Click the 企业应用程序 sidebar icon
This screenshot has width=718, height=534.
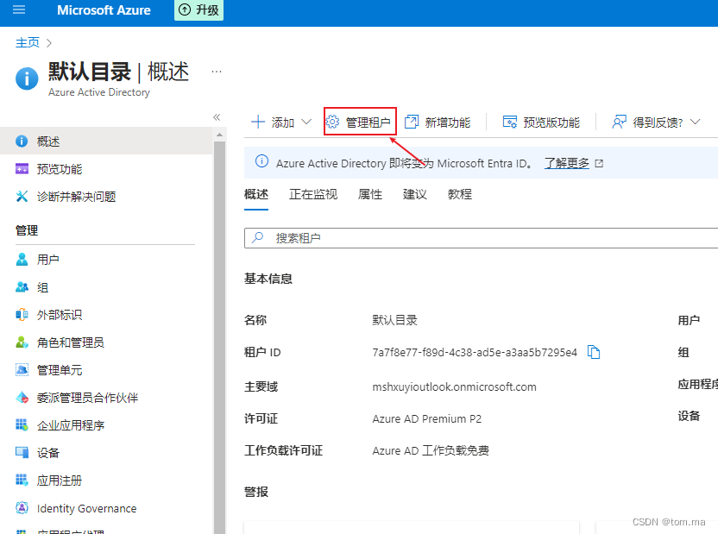pos(22,424)
